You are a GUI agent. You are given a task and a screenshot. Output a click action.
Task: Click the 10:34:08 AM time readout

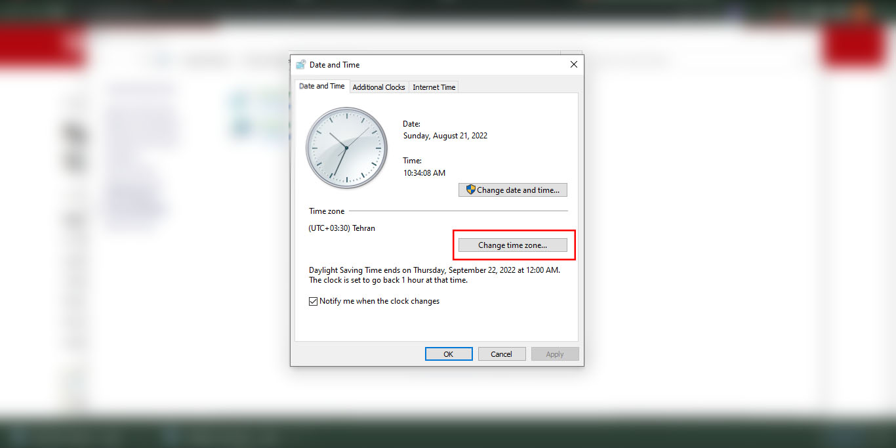click(424, 173)
